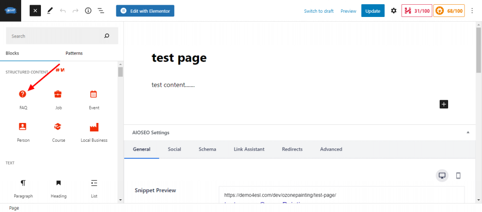Open the three-dot Options menu

[x=473, y=11]
